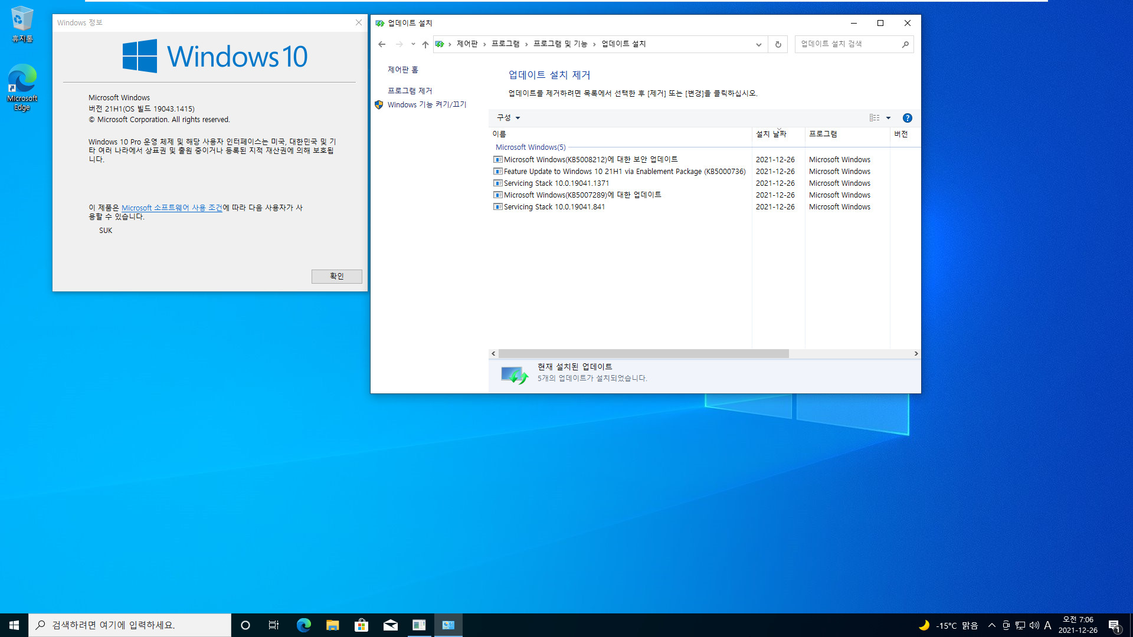Click the horizontal scrollbar thumb in updates list
This screenshot has height=637, width=1133.
(643, 354)
